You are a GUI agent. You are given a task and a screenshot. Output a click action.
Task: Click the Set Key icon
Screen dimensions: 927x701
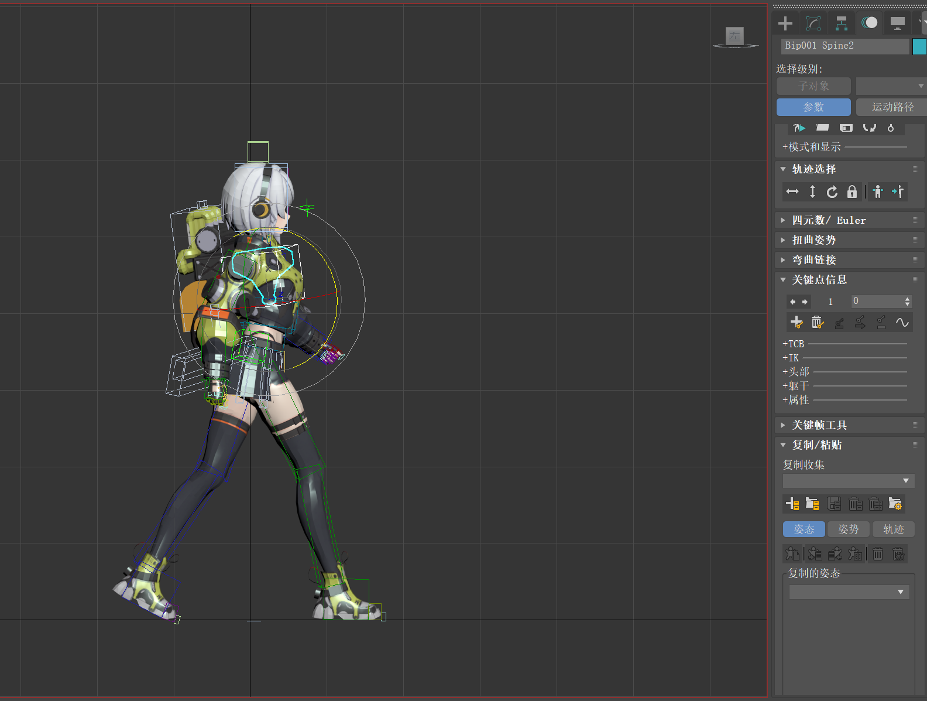coord(796,322)
